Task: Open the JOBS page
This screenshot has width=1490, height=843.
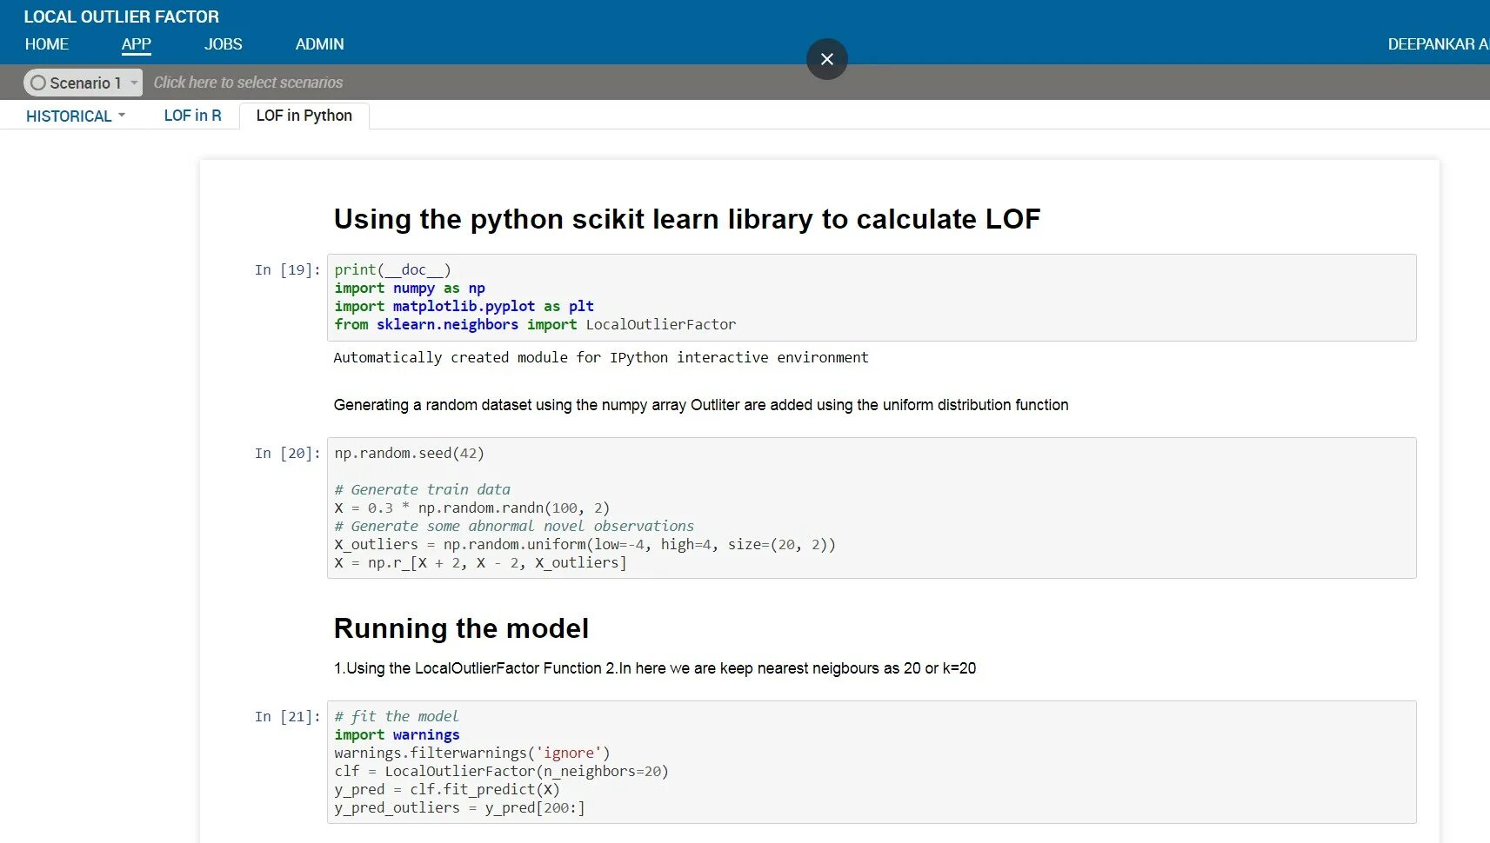Action: tap(223, 43)
